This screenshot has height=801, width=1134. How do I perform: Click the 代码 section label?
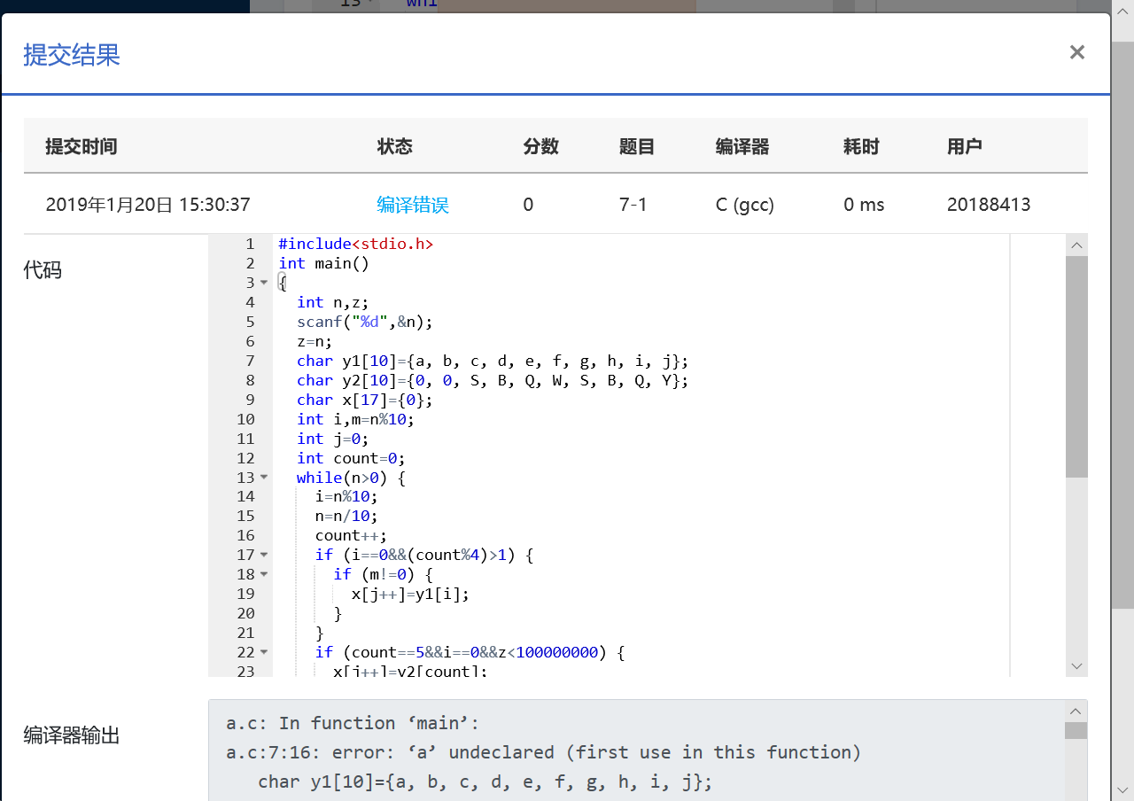[43, 269]
